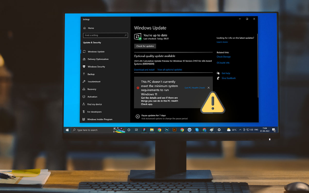Click the For developers icon

(84, 112)
